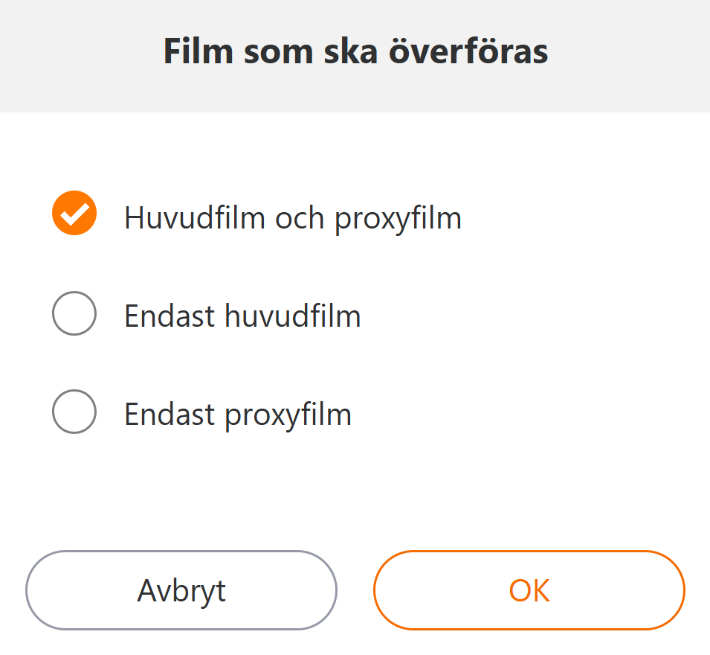This screenshot has height=655, width=710.
Task: Select the 'Endast huvudfilm' radio button
Action: 74,313
